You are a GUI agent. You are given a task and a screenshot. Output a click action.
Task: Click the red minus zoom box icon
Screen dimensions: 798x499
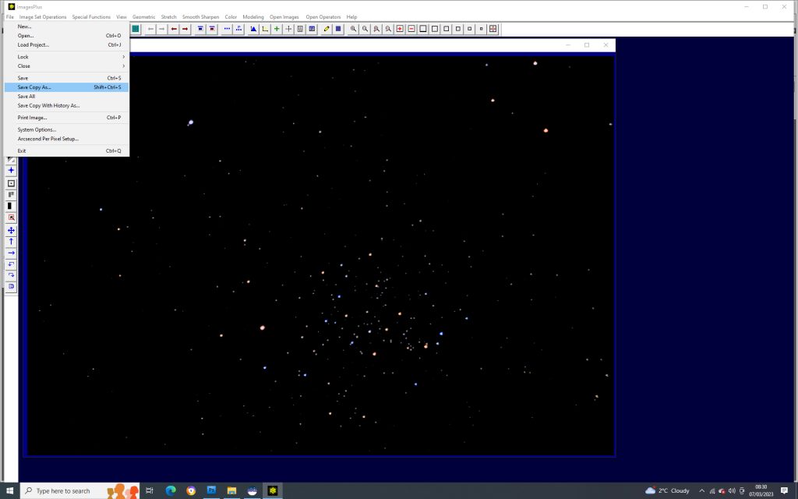point(411,29)
